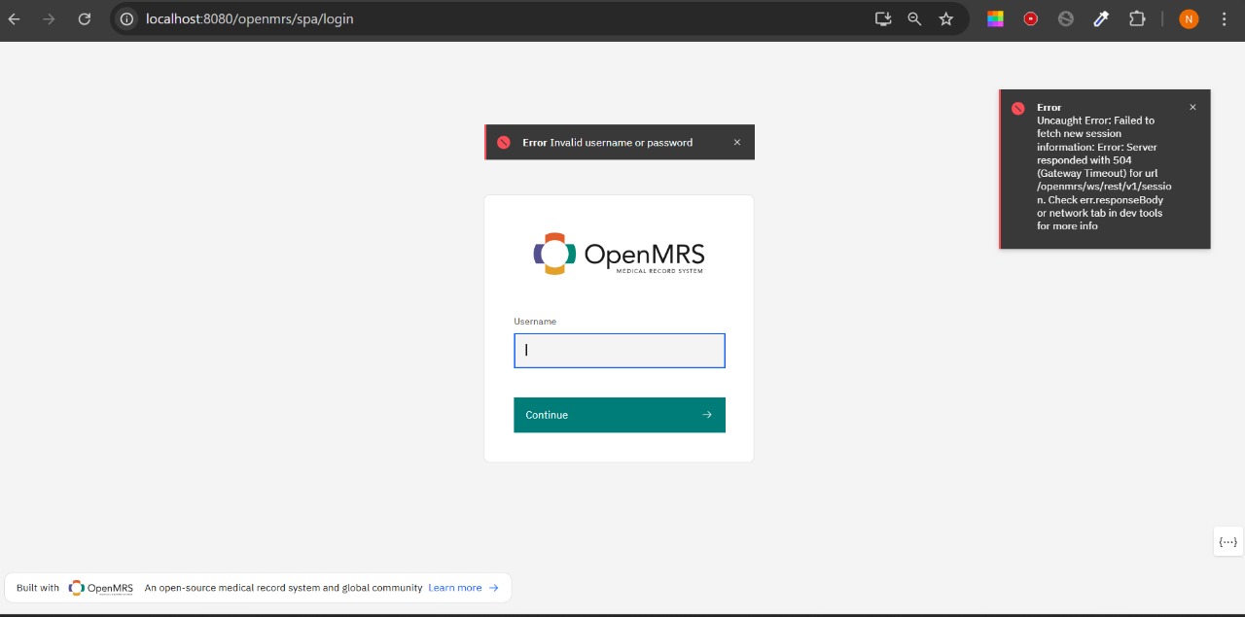Bookmark this page with the star
This screenshot has height=617, width=1245.
point(946,18)
